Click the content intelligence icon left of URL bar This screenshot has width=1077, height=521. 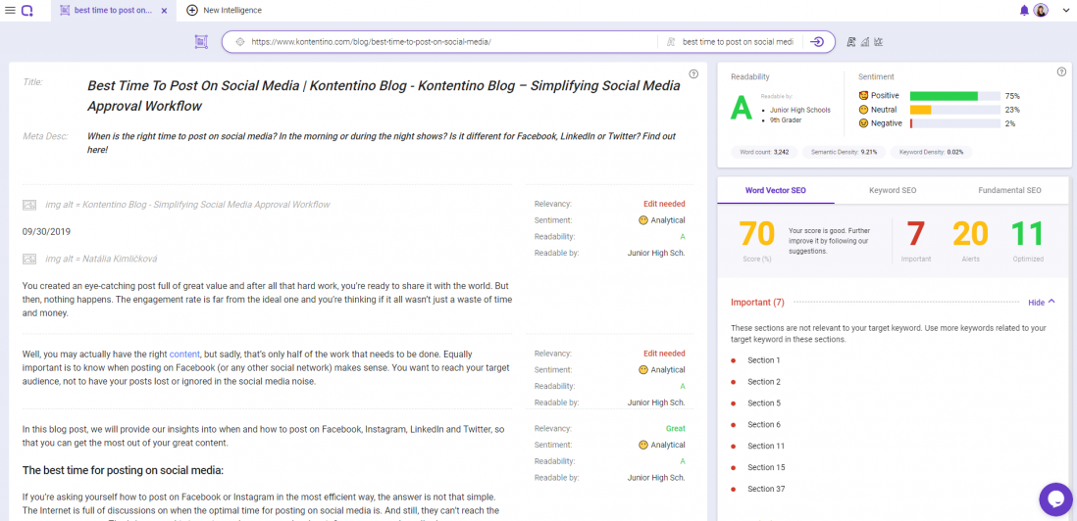200,42
